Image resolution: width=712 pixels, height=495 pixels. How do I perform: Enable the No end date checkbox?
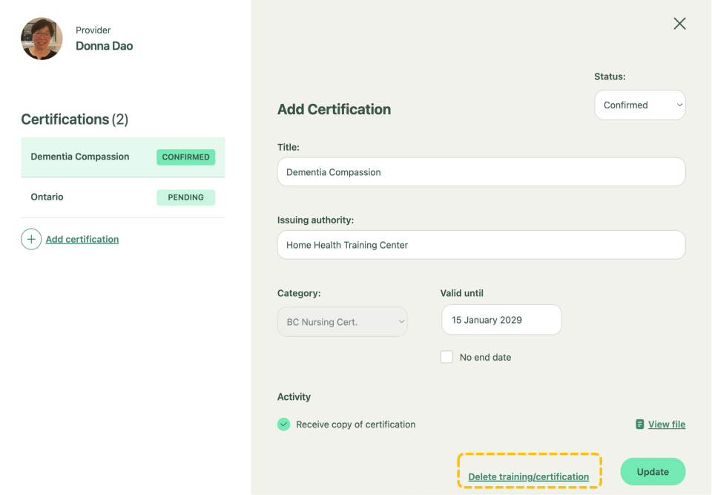click(x=446, y=357)
